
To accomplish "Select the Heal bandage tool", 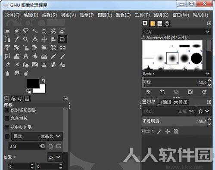I will click(53, 65).
